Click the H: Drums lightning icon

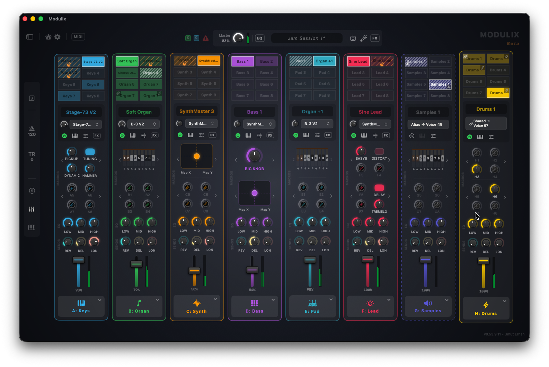[x=486, y=305]
